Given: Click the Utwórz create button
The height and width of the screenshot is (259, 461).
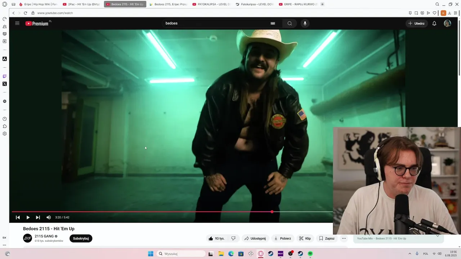Looking at the screenshot, I should point(417,23).
